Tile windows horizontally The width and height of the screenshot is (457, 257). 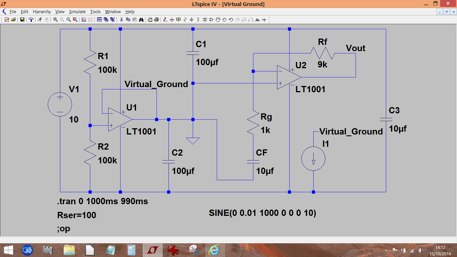pos(99,20)
